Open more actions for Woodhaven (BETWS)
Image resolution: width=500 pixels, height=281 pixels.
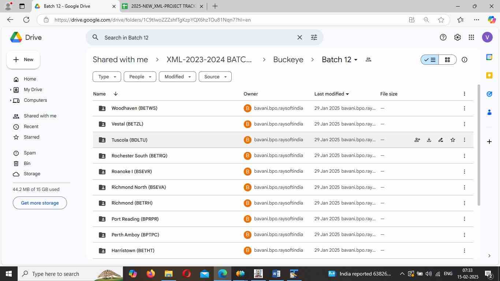click(x=464, y=108)
